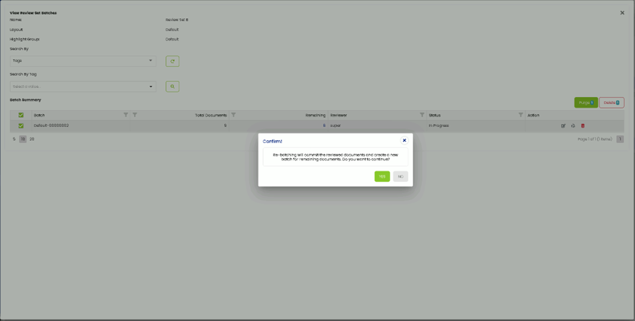Set page size to 10
The height and width of the screenshot is (321, 635).
(x=23, y=139)
